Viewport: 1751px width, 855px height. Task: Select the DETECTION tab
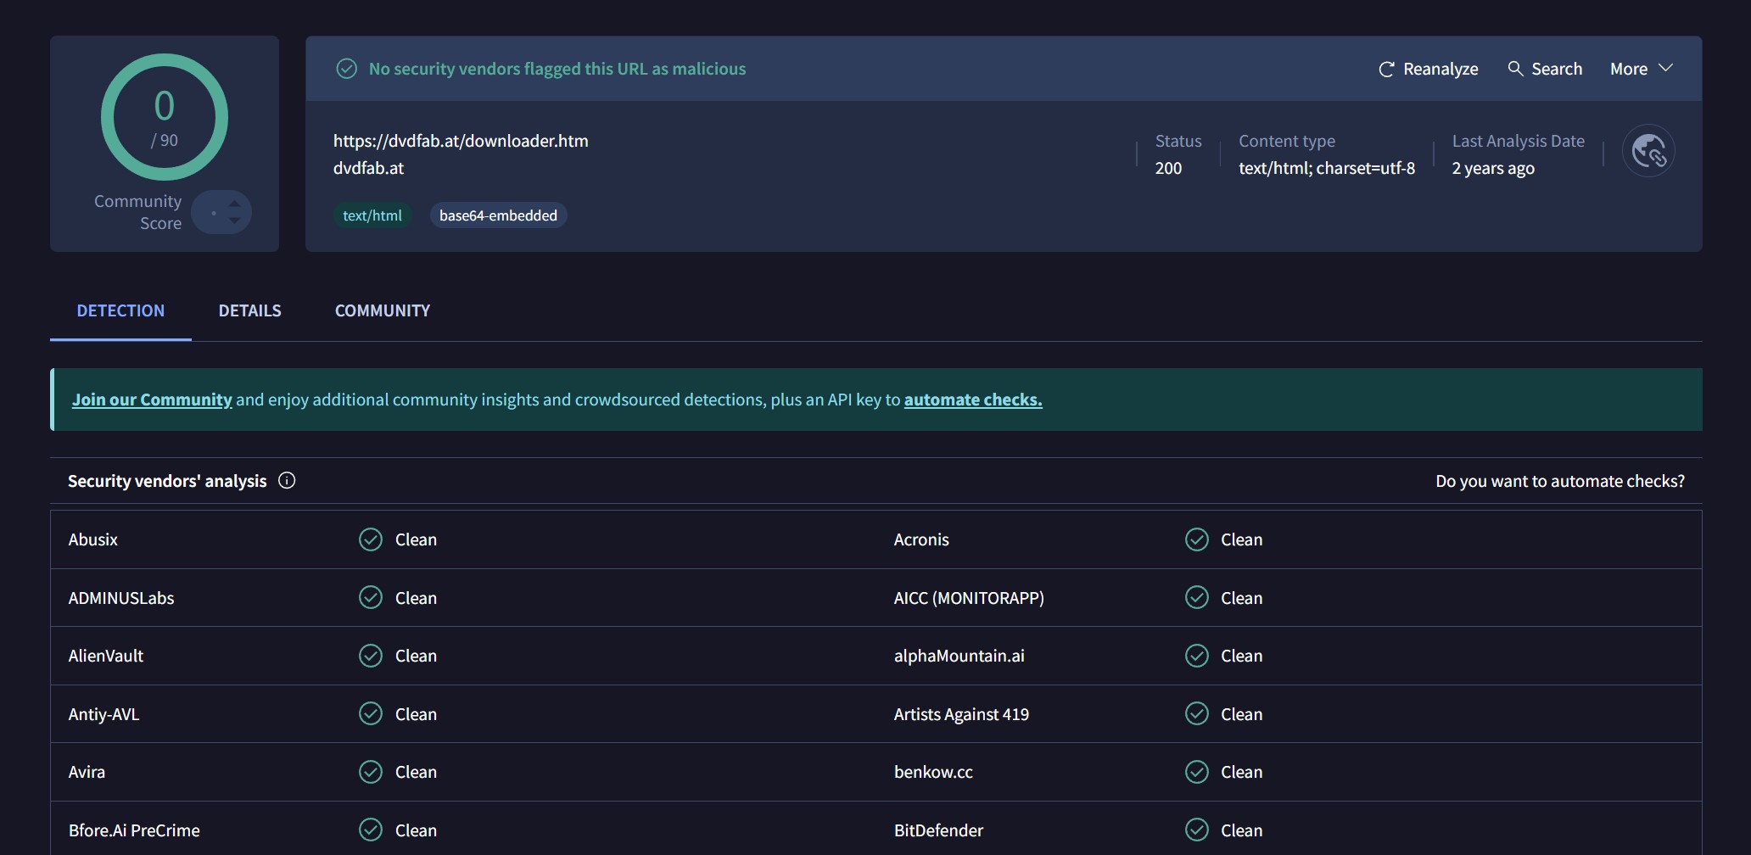coord(120,310)
